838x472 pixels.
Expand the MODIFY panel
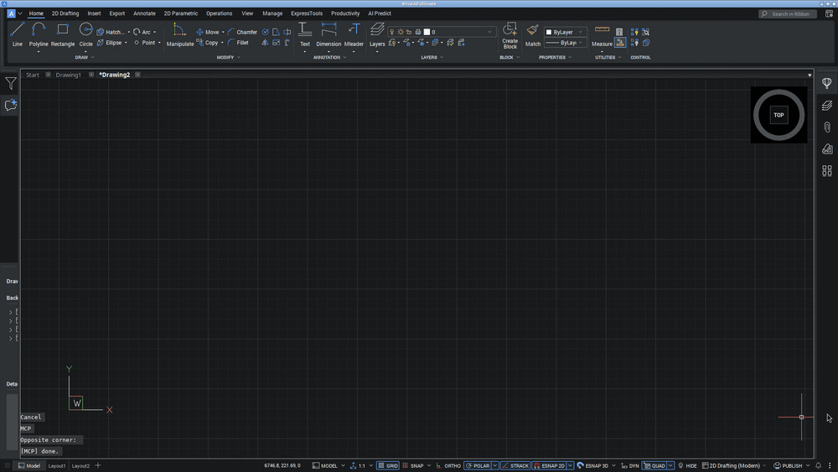point(228,57)
